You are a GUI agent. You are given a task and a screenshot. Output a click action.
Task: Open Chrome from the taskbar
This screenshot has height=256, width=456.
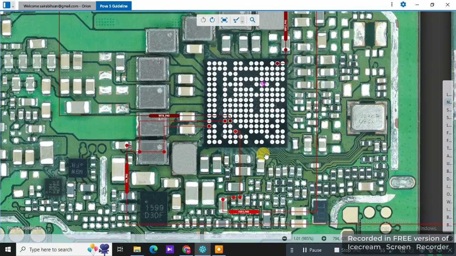click(186, 250)
